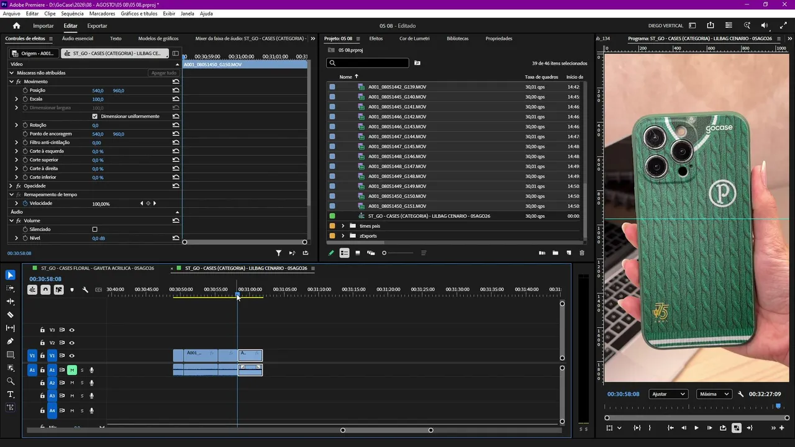The width and height of the screenshot is (795, 447).
Task: Select the Type text tool
Action: pos(11,394)
